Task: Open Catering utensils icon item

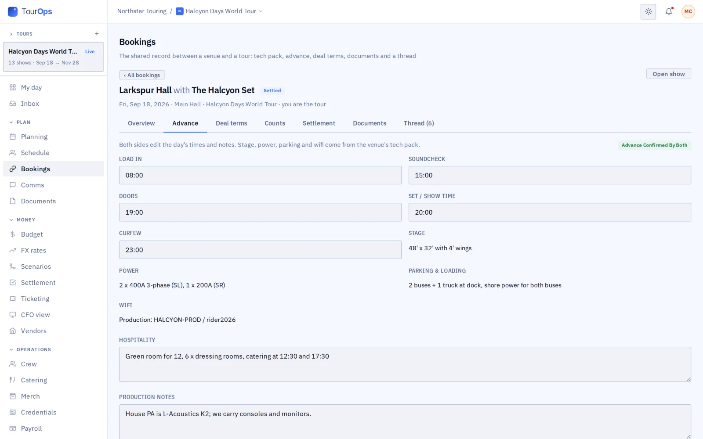Action: (x=13, y=380)
